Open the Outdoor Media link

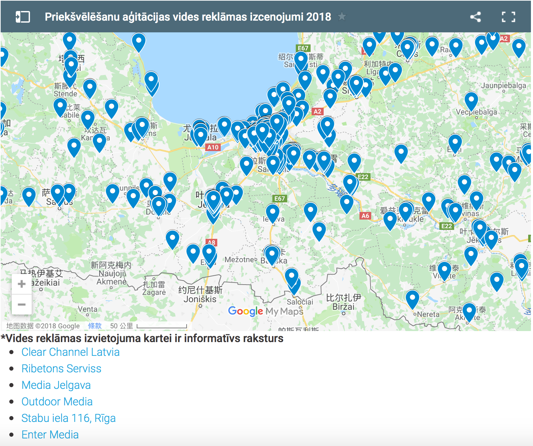pos(57,402)
